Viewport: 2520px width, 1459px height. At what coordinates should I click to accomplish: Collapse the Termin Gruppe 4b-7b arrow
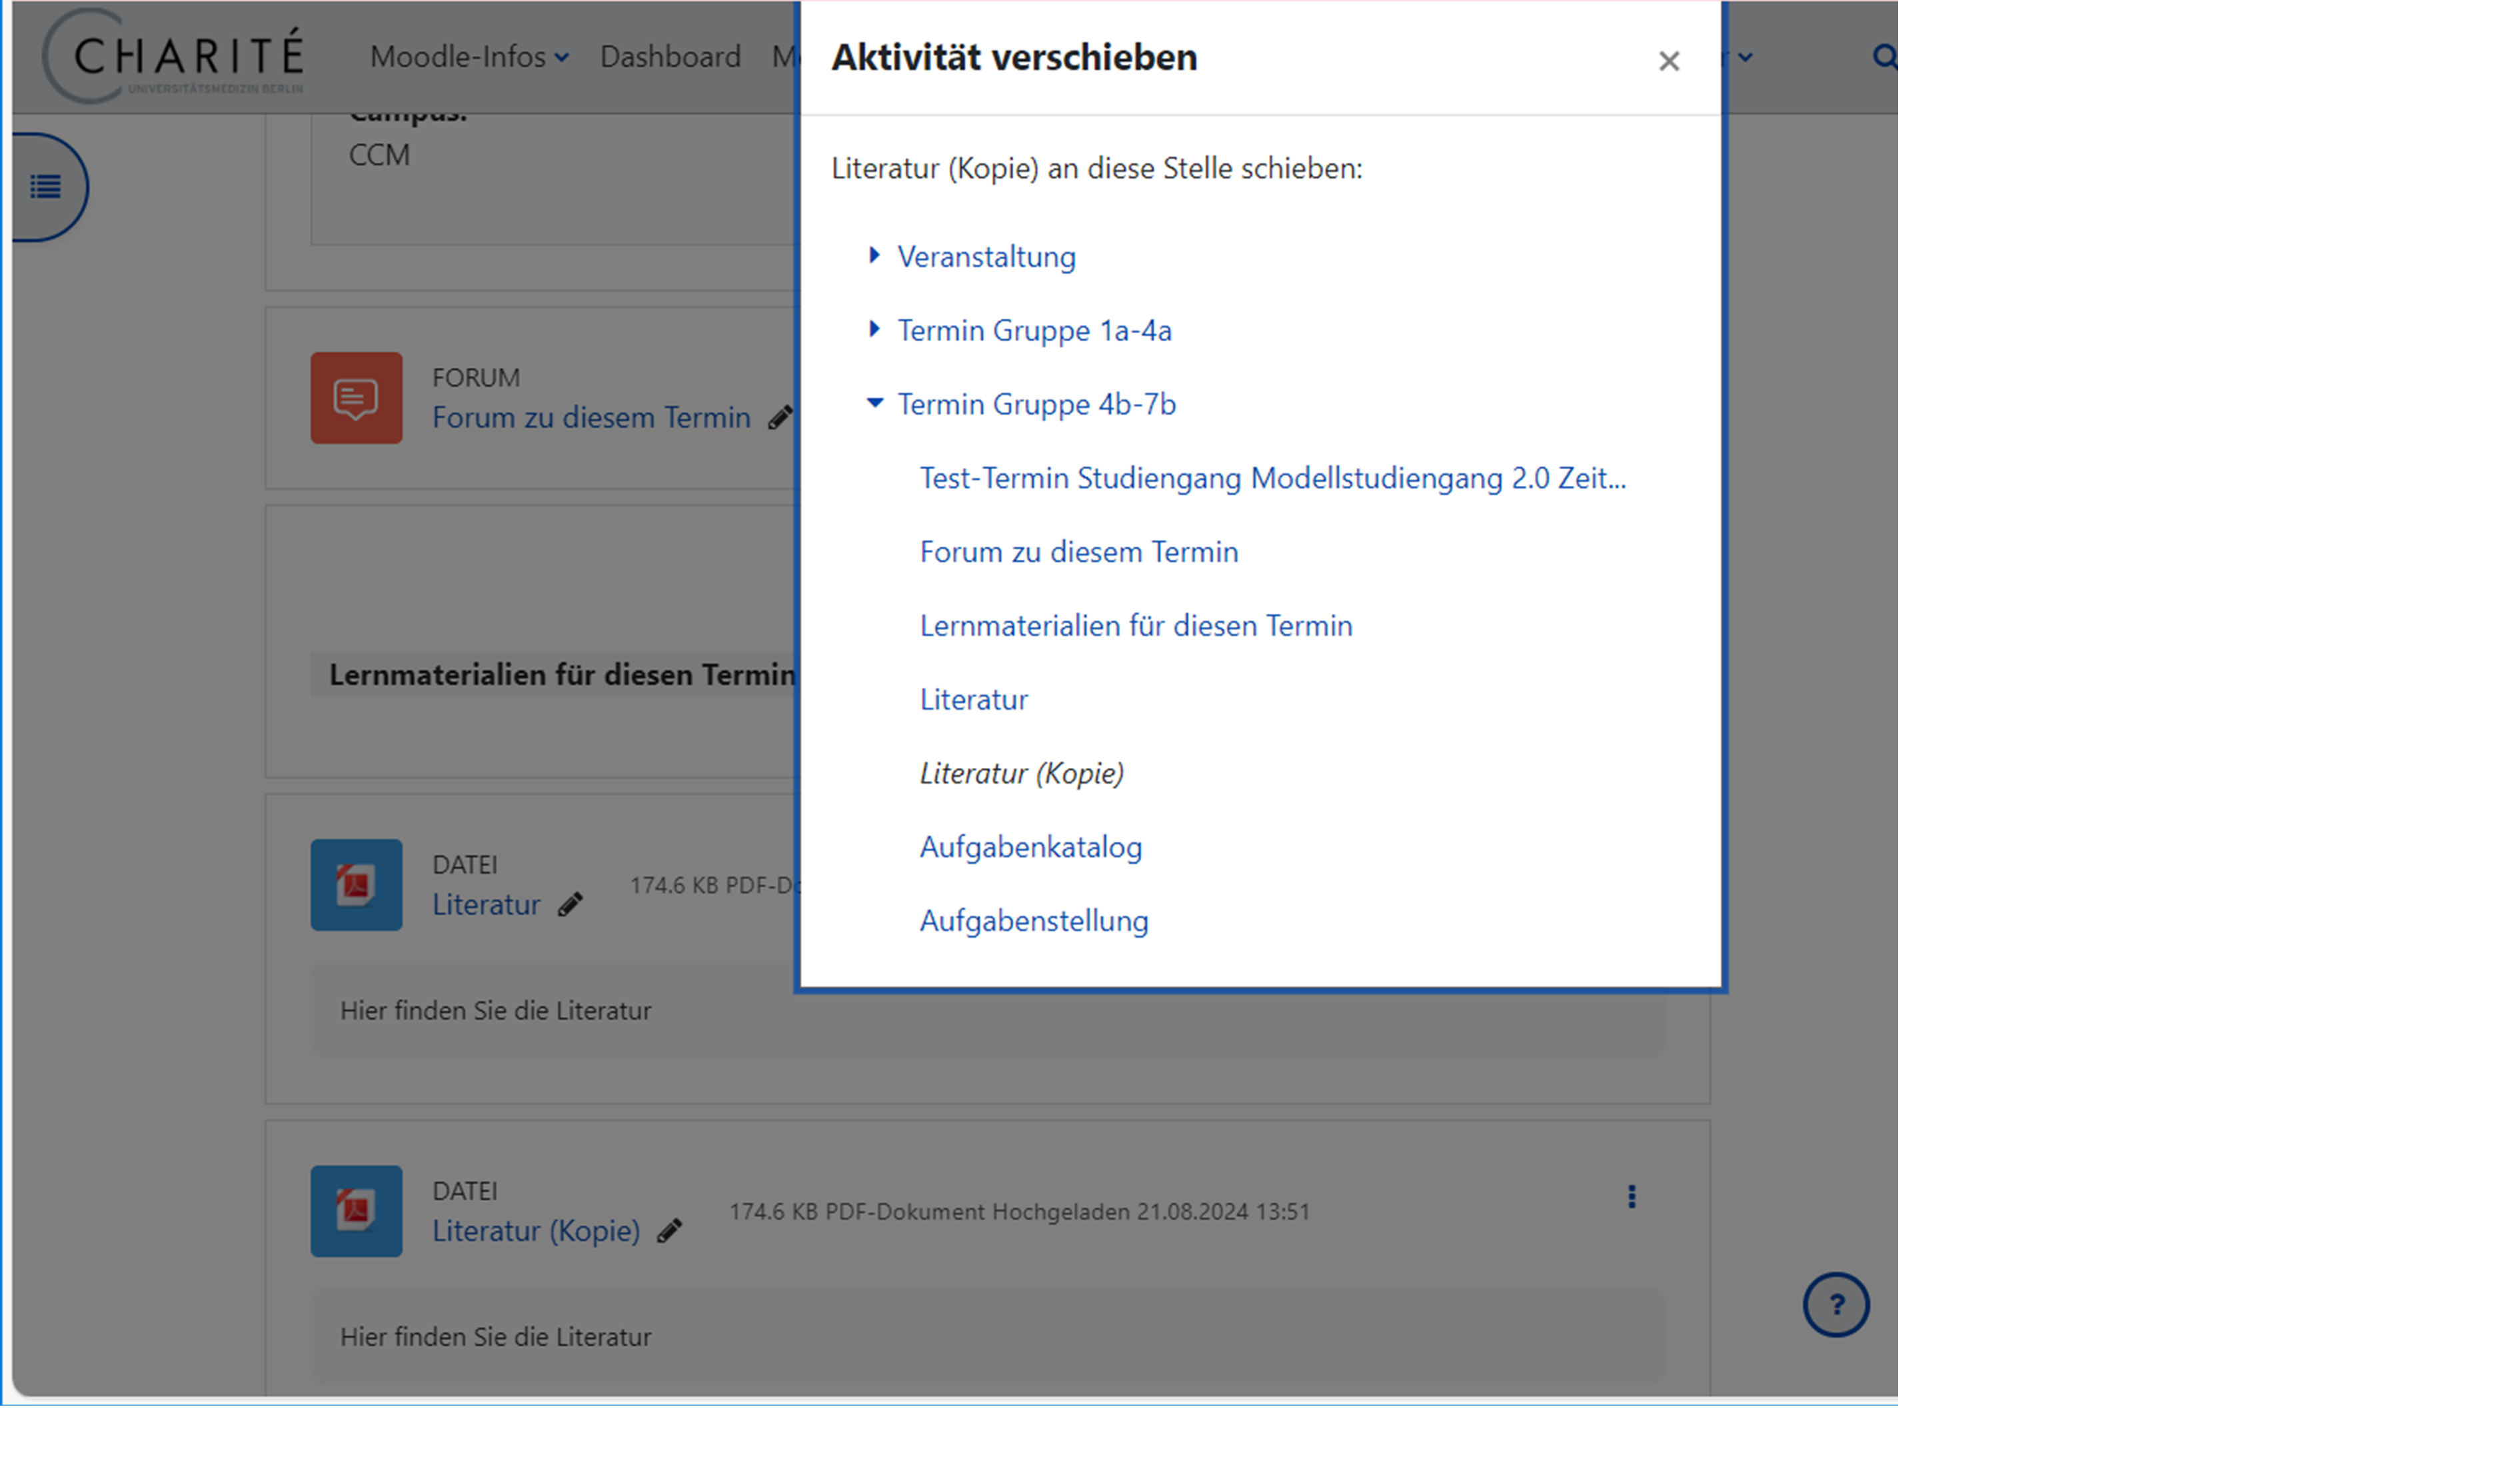point(874,403)
